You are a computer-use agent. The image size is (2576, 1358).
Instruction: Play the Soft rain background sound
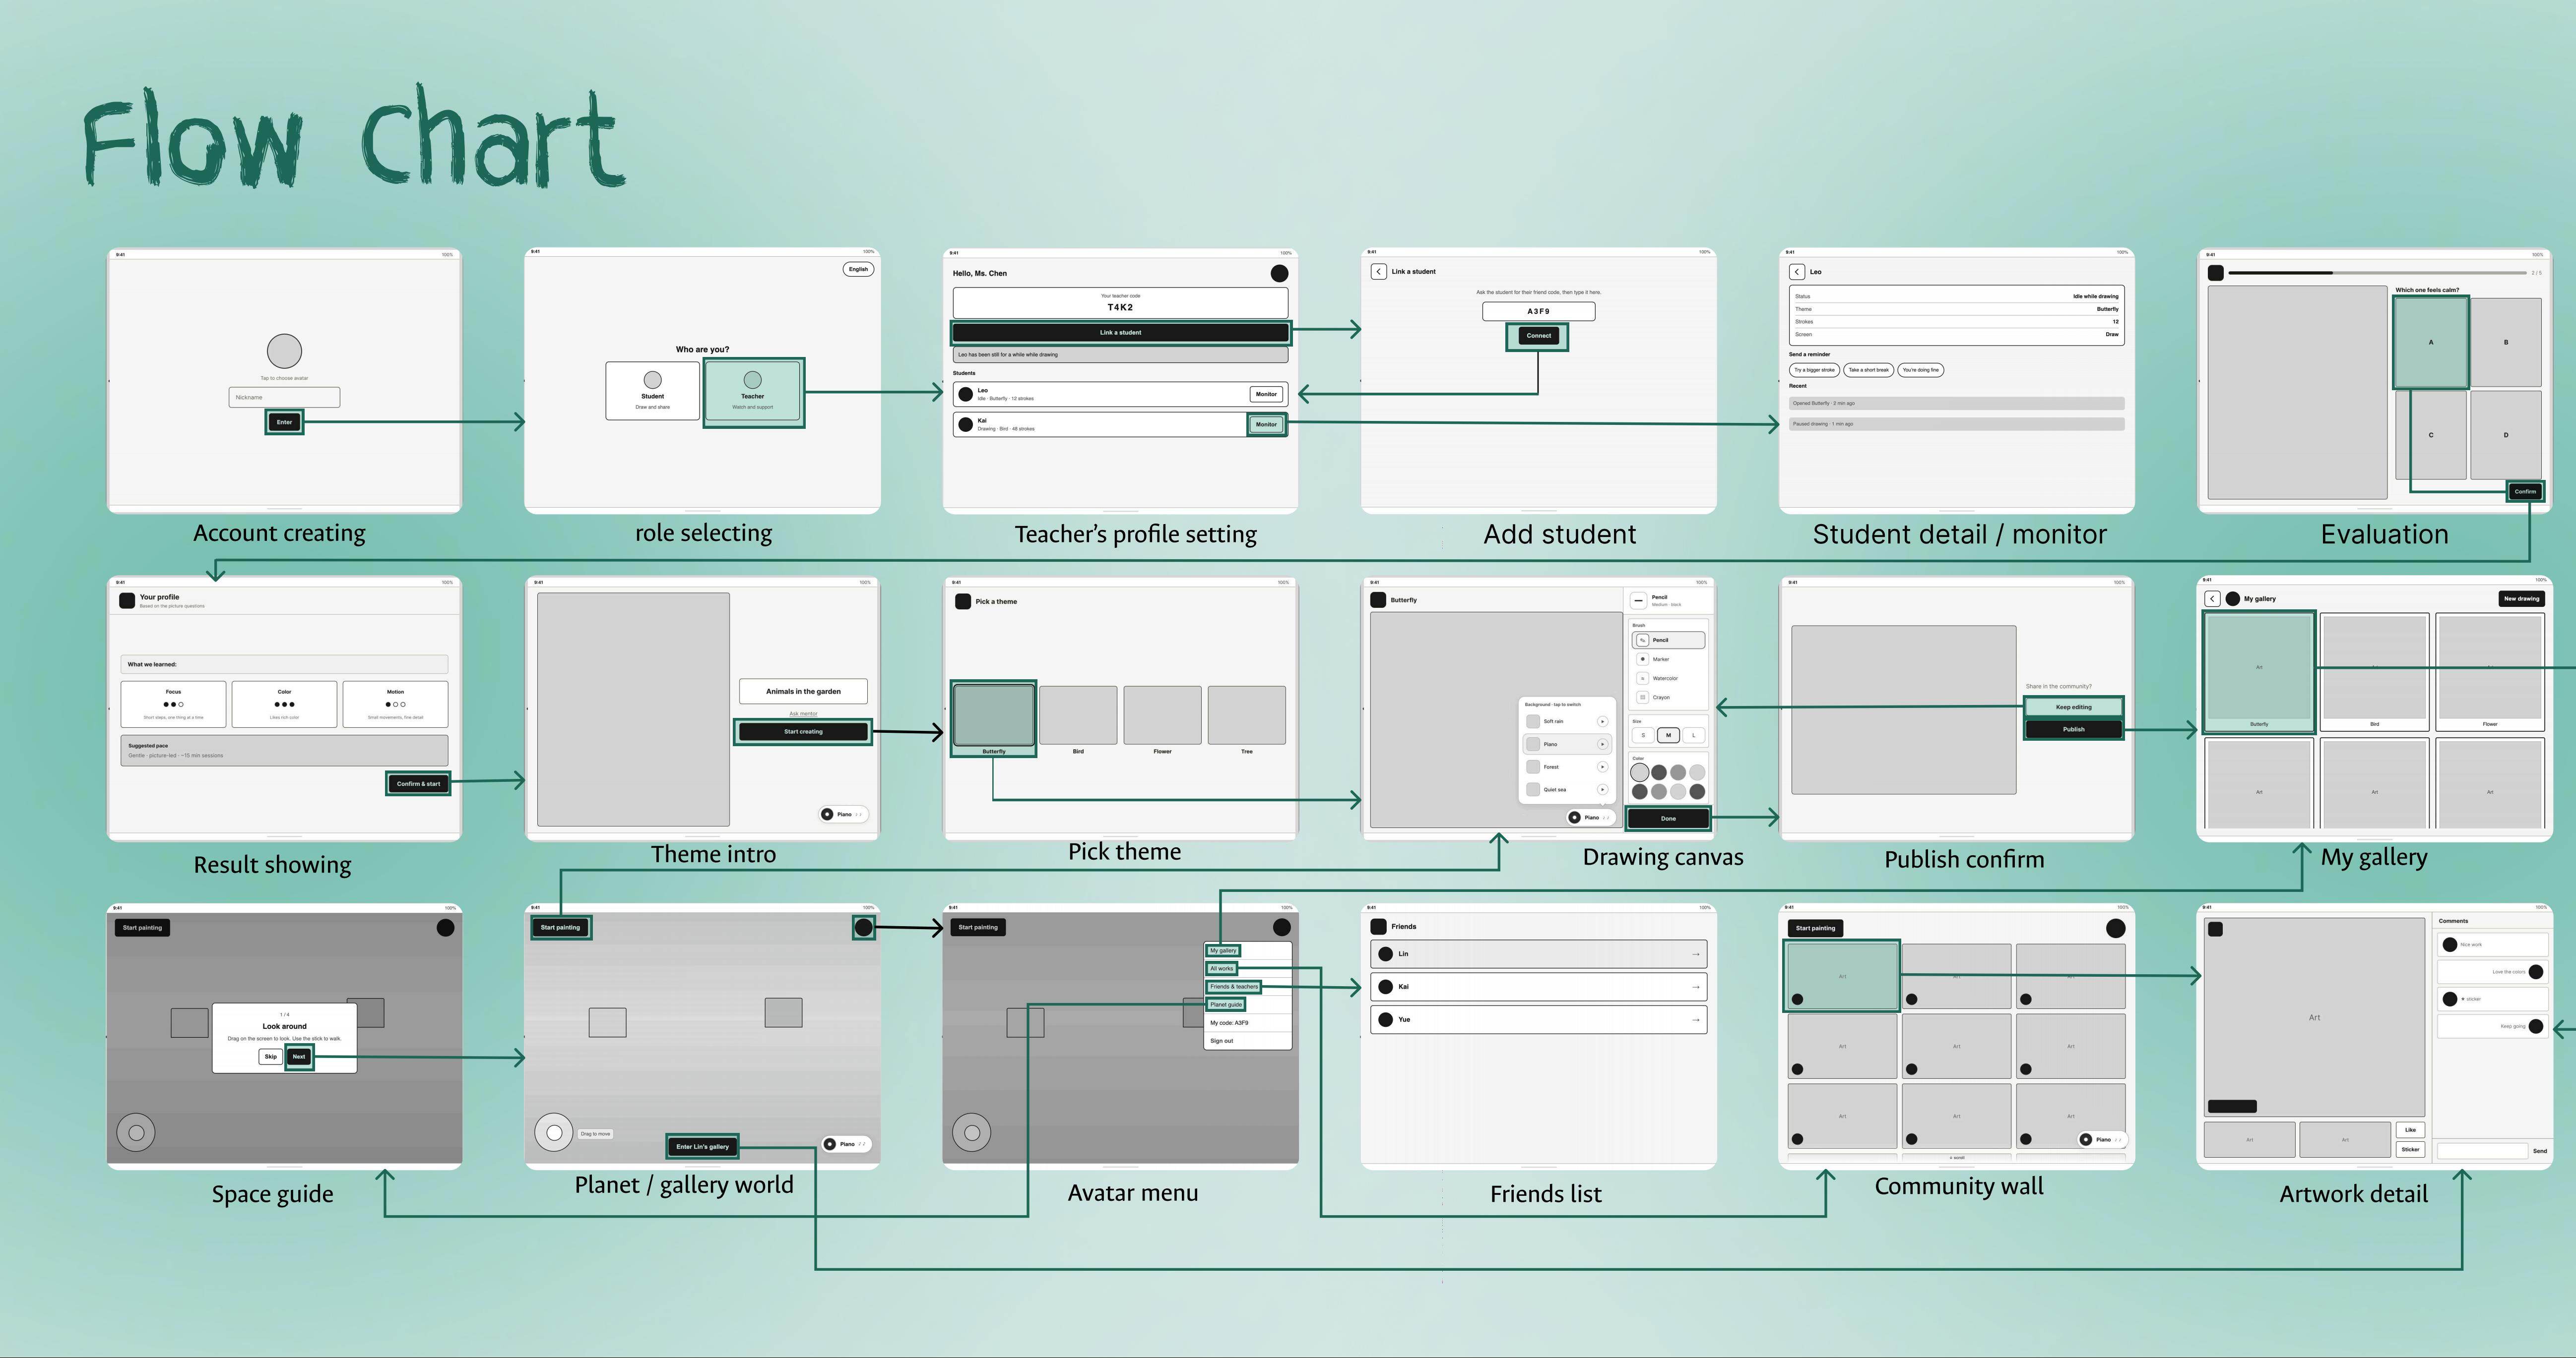coord(1602,721)
